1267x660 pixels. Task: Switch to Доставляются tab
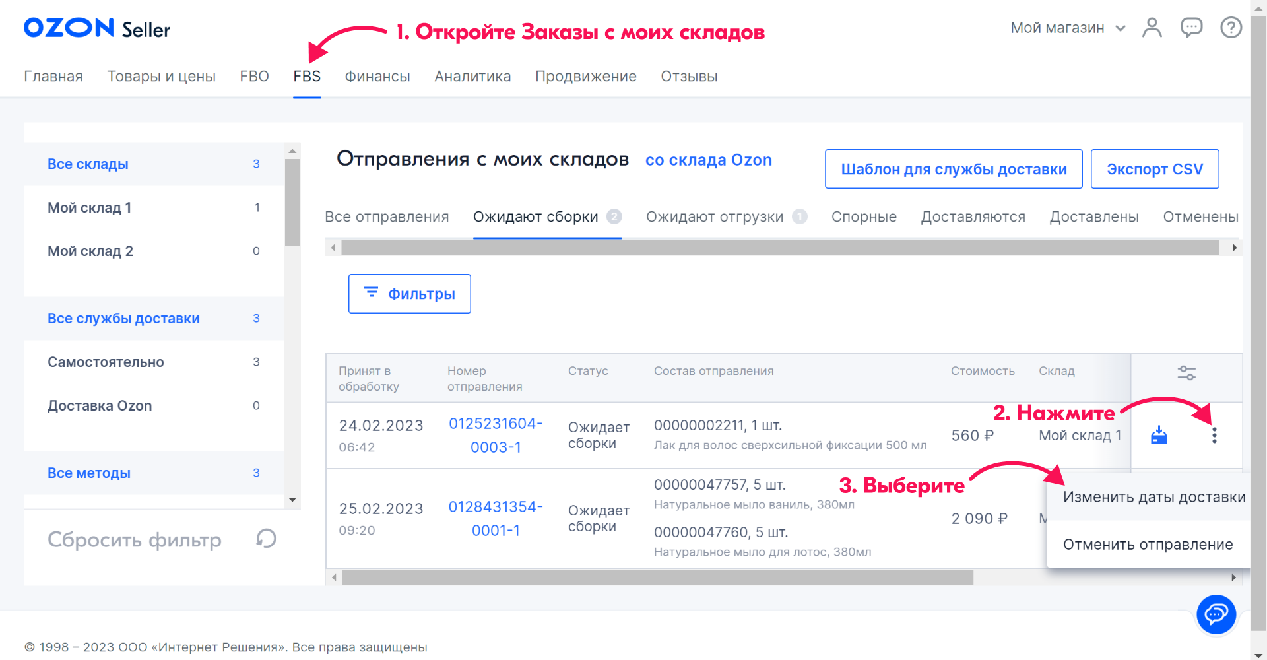(x=973, y=217)
